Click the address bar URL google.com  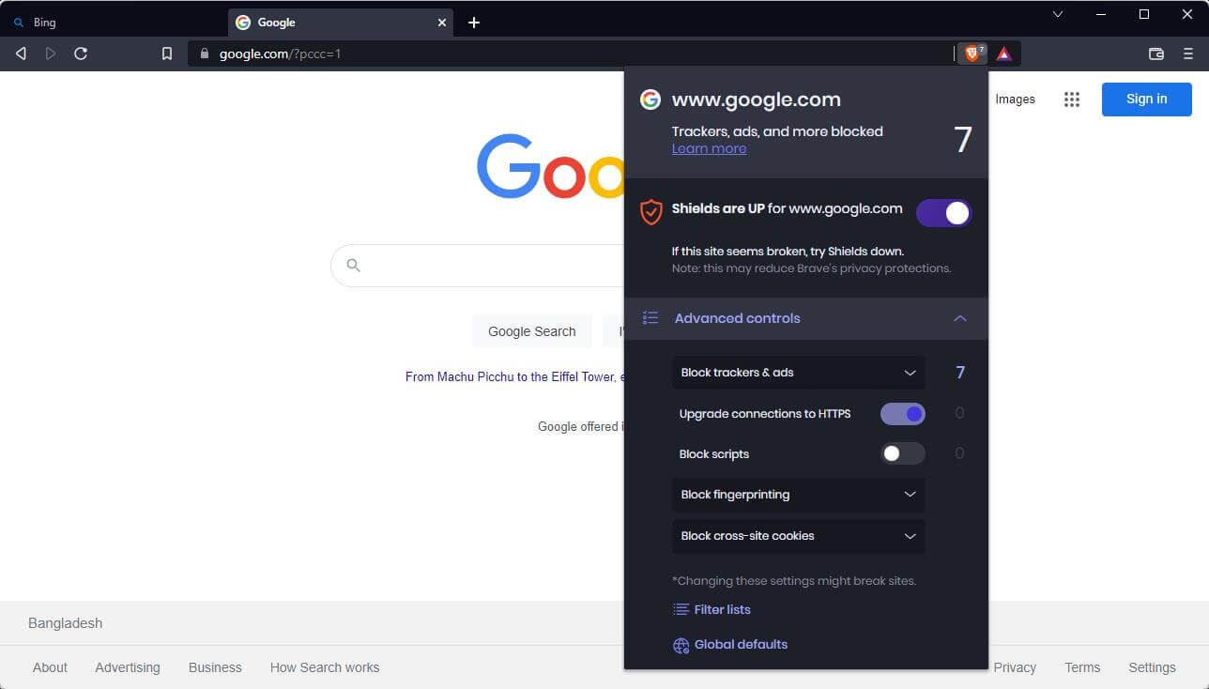(280, 54)
